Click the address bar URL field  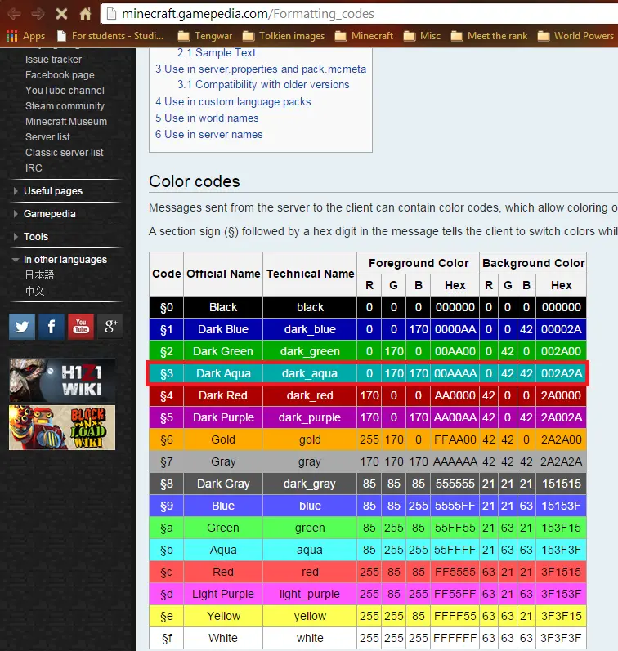[360, 14]
